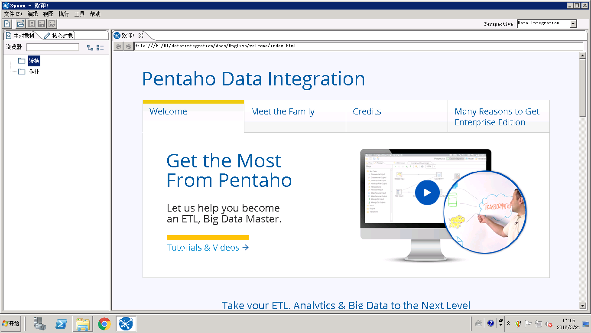Click the network tray icon
The width and height of the screenshot is (591, 333).
click(539, 323)
